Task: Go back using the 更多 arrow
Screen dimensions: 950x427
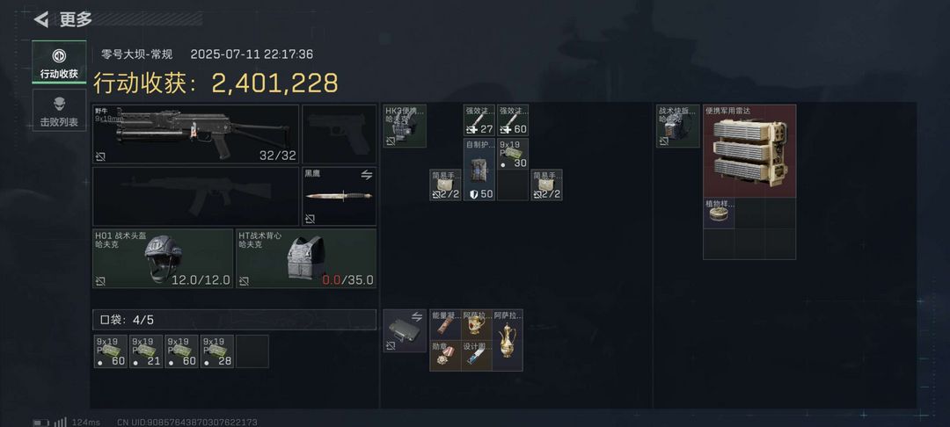Action: pos(41,19)
